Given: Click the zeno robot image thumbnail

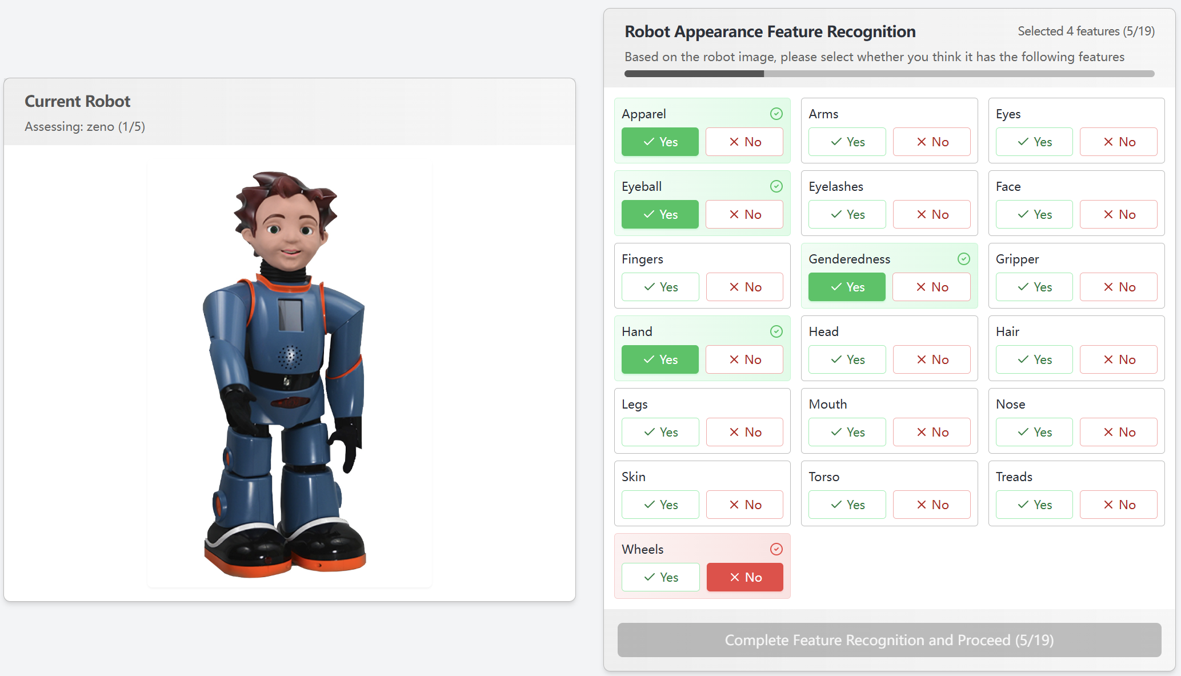Looking at the screenshot, I should [x=290, y=371].
